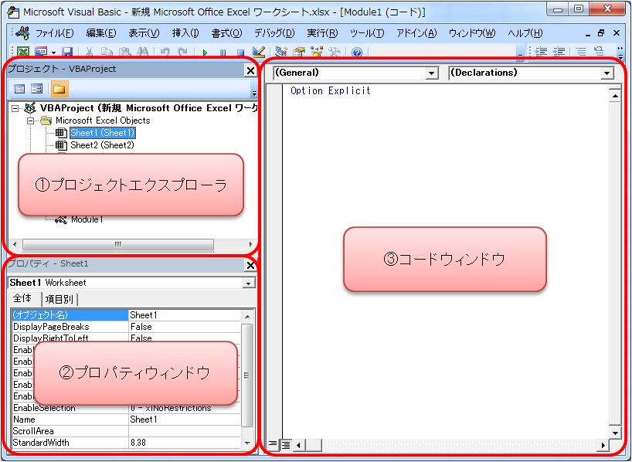Viewport: 632px width, 462px height.
Task: Open Properties Window toolbar icon
Action: pos(299,52)
